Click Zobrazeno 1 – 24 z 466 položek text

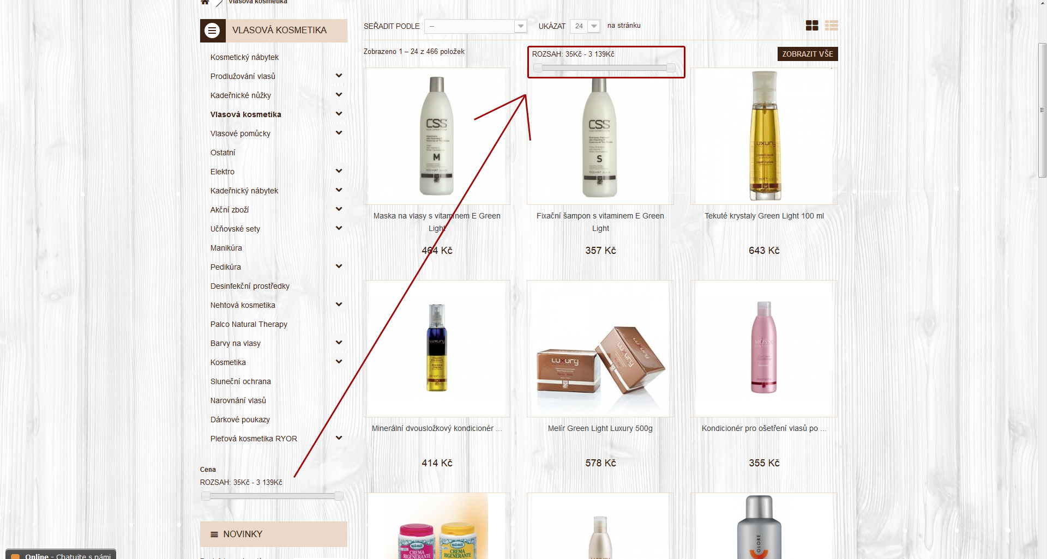pyautogui.click(x=414, y=51)
